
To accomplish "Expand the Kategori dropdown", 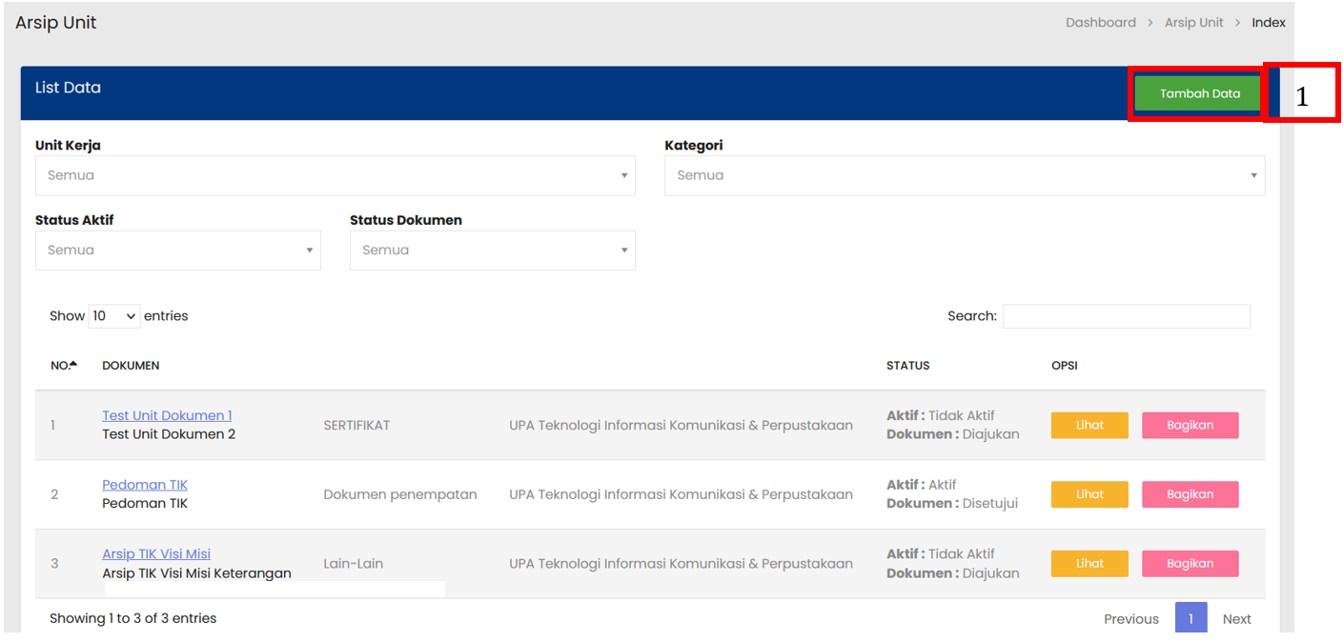I will [x=964, y=175].
